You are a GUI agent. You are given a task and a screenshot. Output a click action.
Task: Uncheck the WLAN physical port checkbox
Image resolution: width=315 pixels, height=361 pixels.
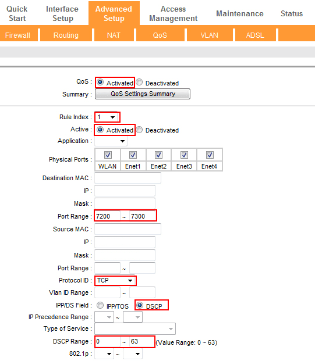pos(108,155)
